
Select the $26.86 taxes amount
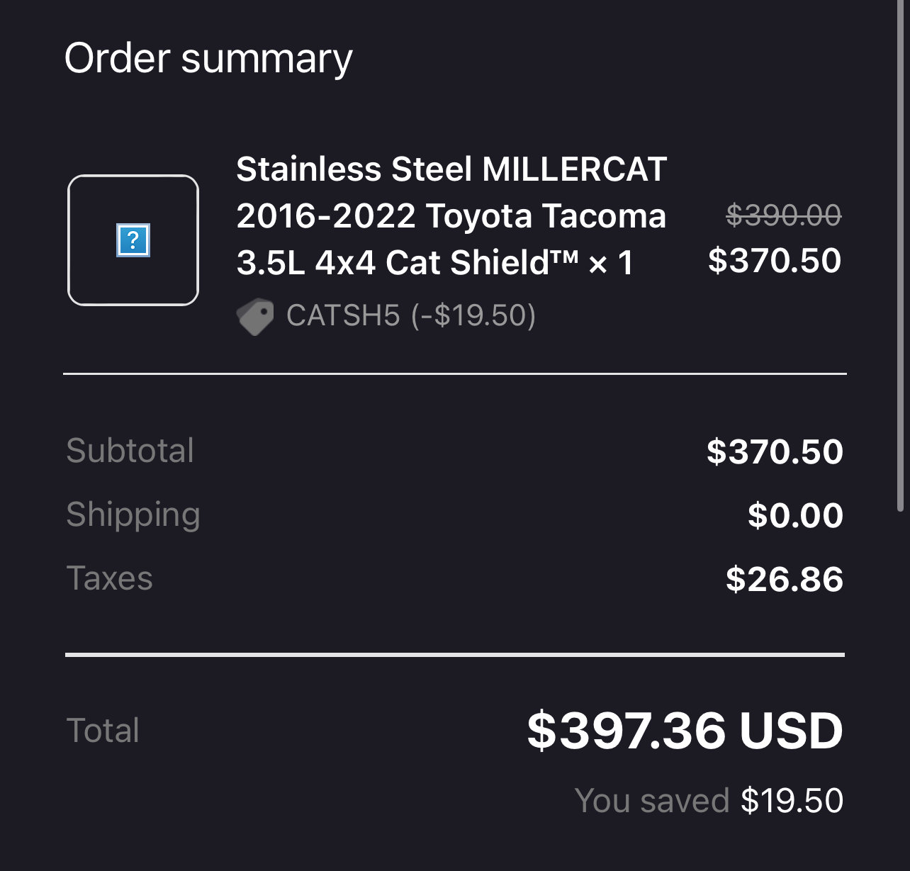[x=785, y=579]
